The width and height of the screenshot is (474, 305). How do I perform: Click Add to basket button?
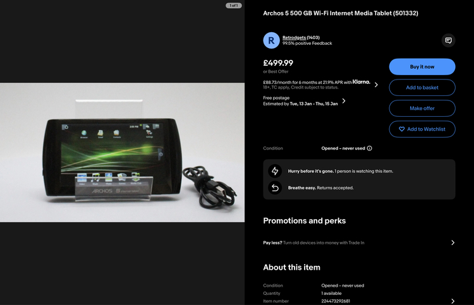tap(422, 88)
